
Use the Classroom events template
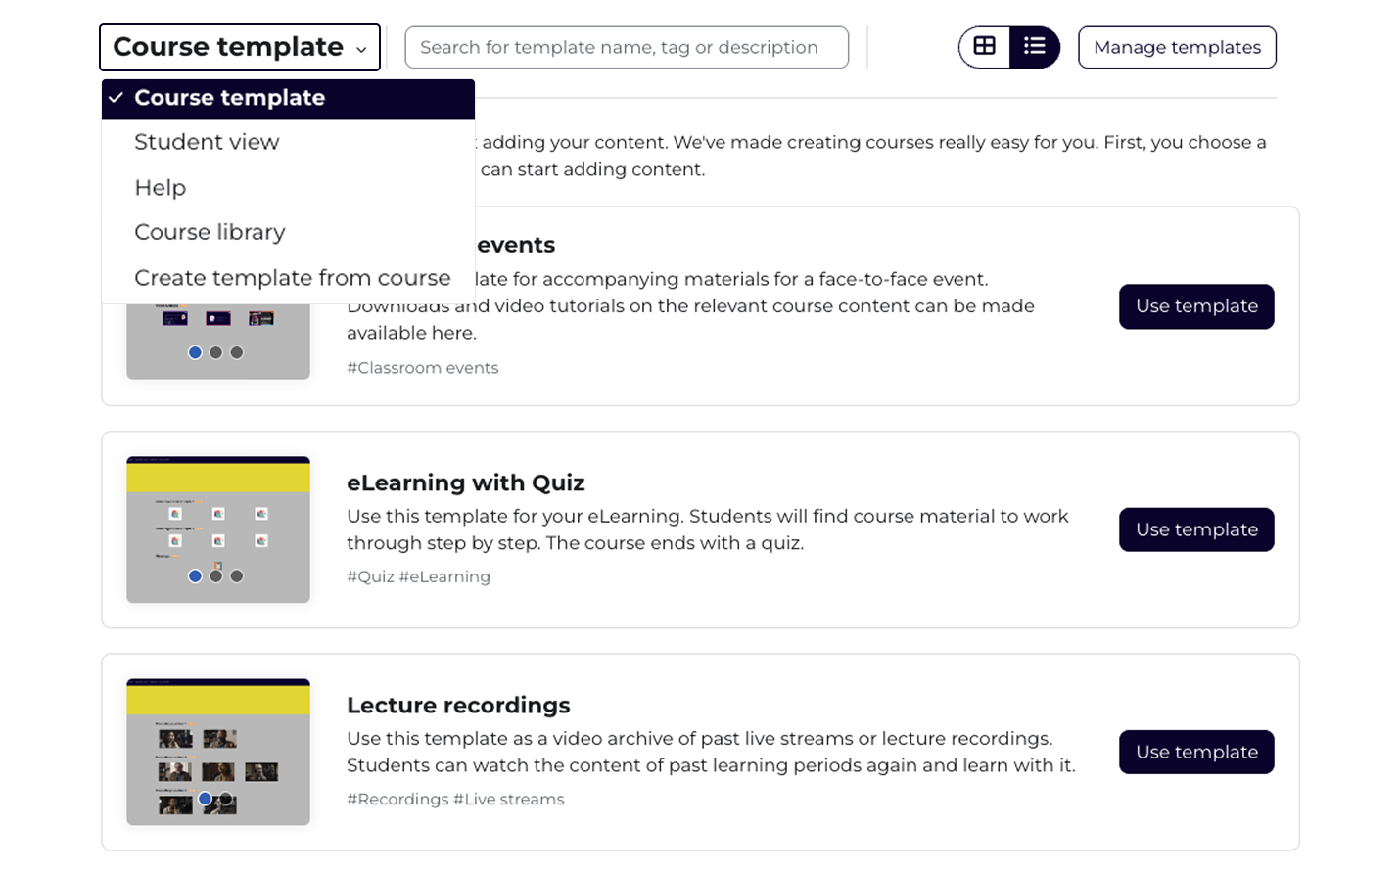pos(1196,306)
